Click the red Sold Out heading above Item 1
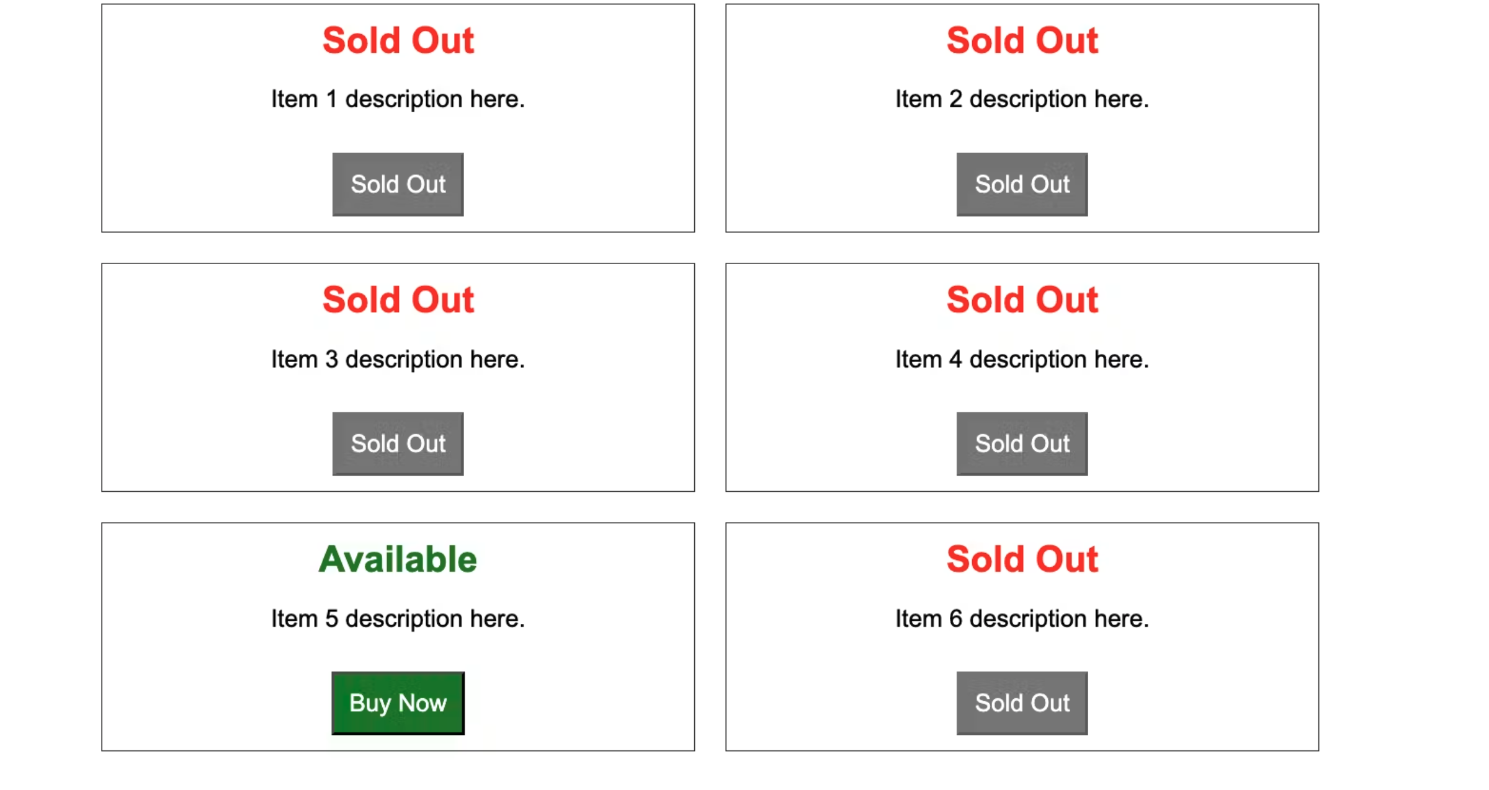 [x=398, y=41]
